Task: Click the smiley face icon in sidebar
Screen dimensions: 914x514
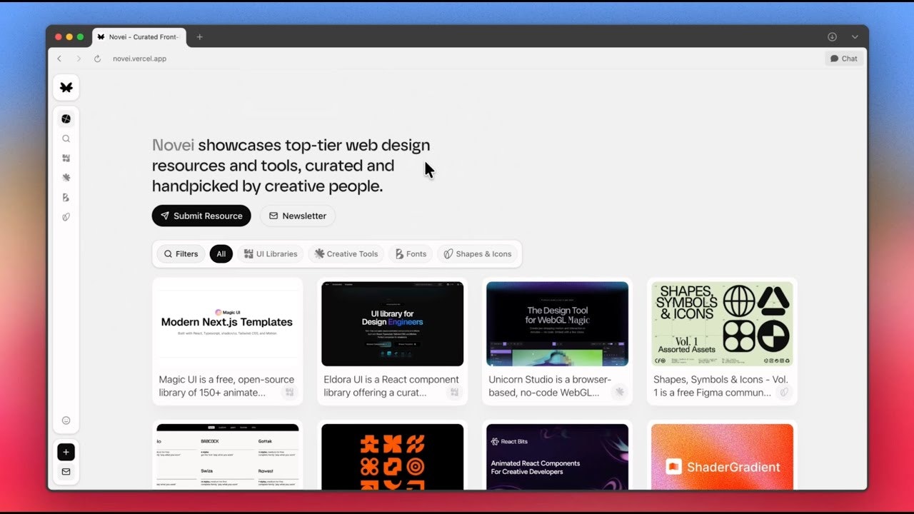Action: point(66,420)
